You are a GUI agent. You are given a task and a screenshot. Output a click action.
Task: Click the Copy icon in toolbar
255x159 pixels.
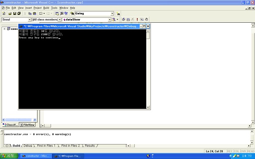click(x=29, y=13)
